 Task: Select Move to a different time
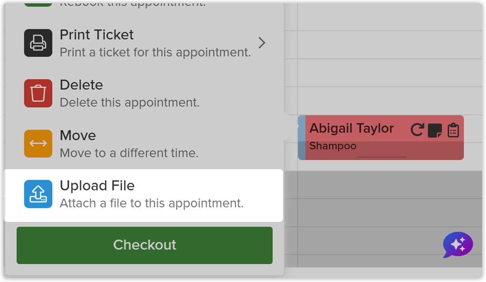(x=144, y=144)
